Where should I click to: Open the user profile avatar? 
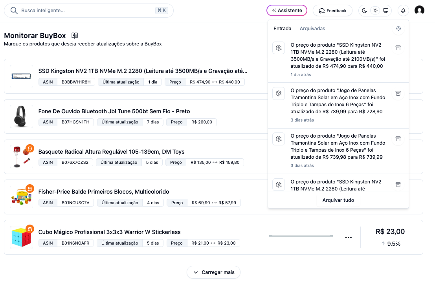(419, 10)
